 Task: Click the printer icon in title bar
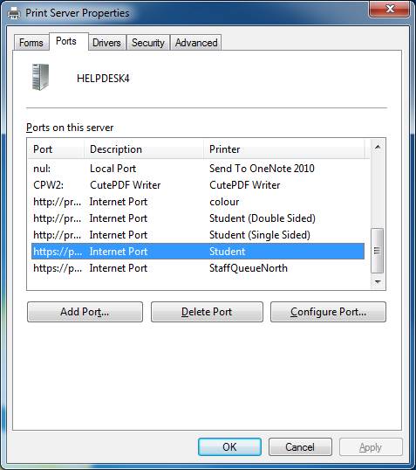(14, 13)
